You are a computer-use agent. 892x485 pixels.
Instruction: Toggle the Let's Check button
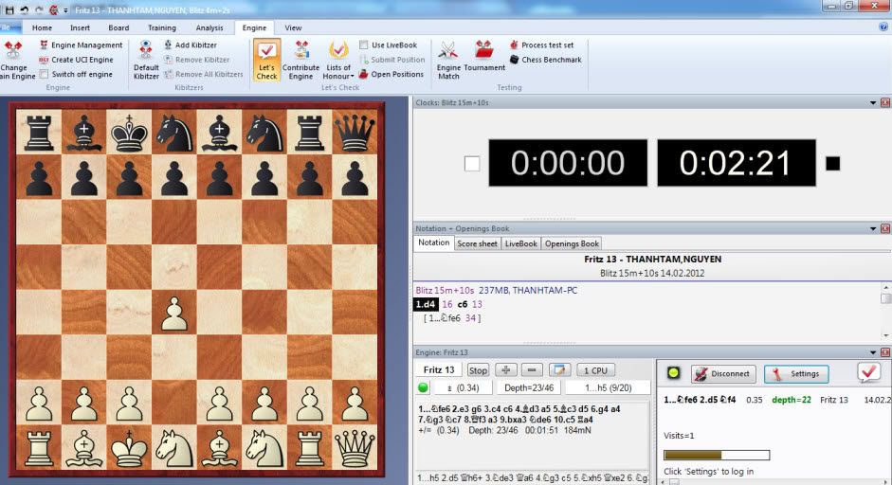[266, 61]
